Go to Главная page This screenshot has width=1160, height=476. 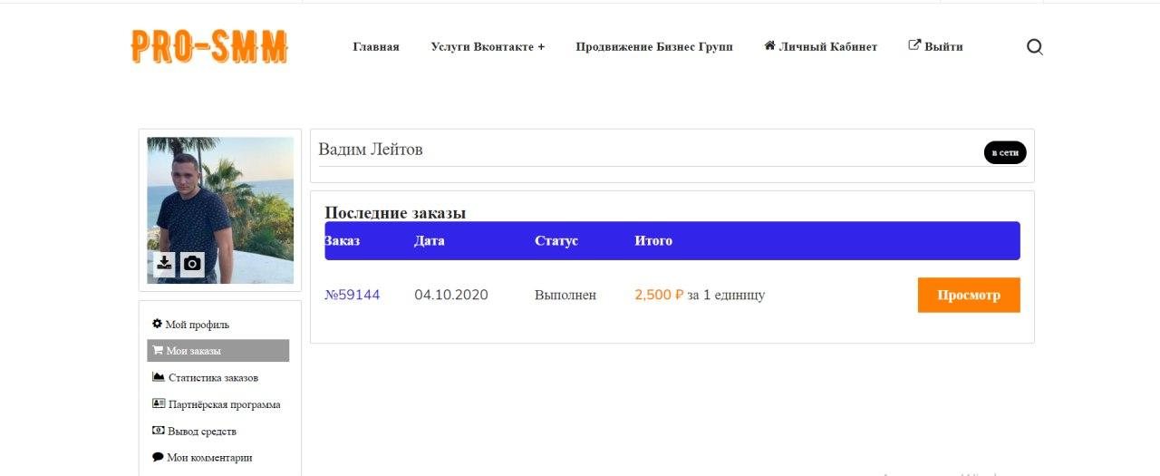[376, 47]
